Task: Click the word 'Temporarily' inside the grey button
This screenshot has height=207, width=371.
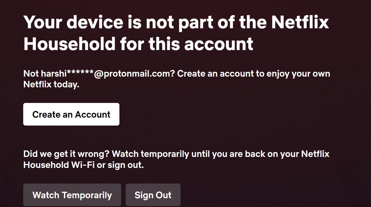Action: point(87,195)
